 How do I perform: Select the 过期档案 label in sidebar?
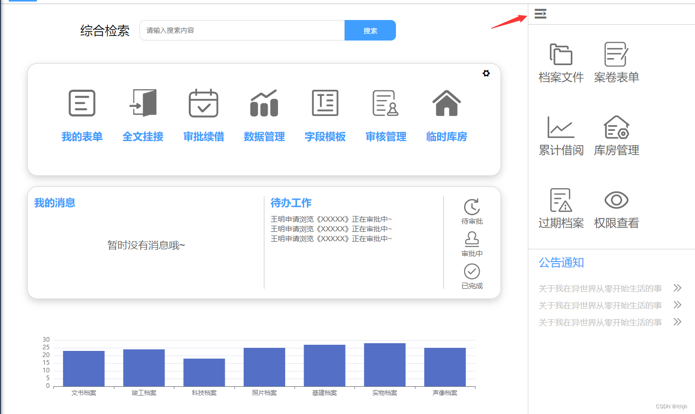pyautogui.click(x=561, y=223)
